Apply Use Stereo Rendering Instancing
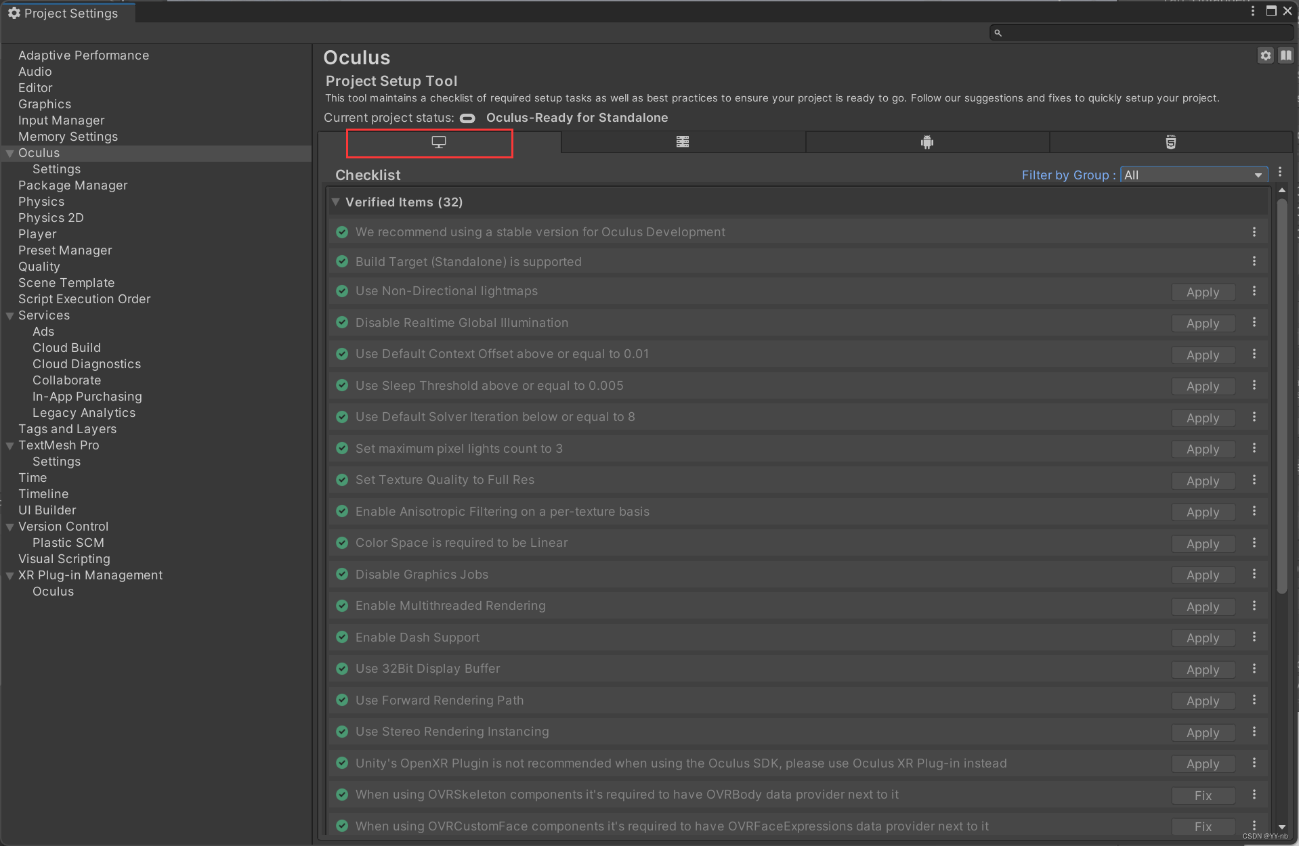 (x=1203, y=733)
